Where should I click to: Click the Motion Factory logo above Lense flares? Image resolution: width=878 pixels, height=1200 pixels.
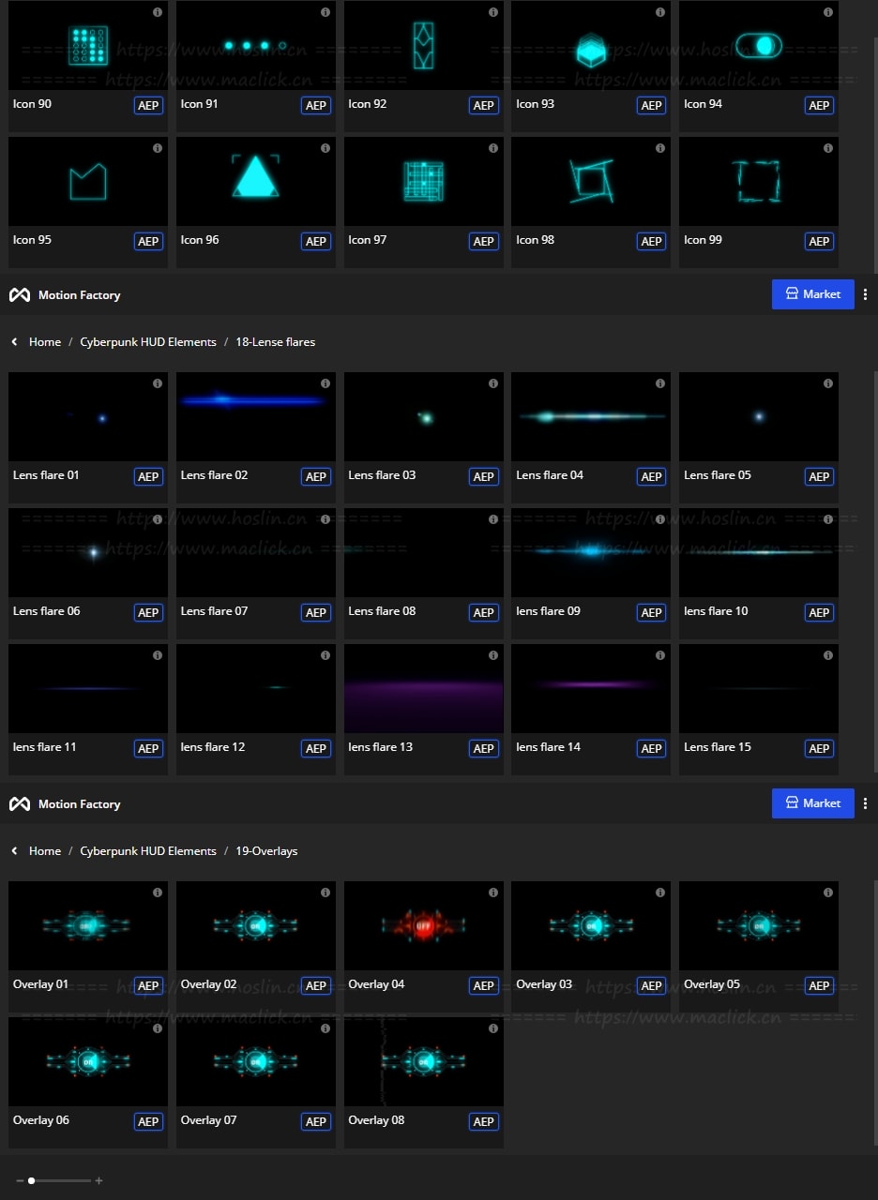20,295
